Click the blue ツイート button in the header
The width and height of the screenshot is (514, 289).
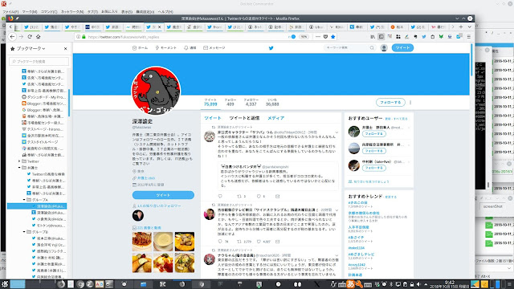[402, 48]
